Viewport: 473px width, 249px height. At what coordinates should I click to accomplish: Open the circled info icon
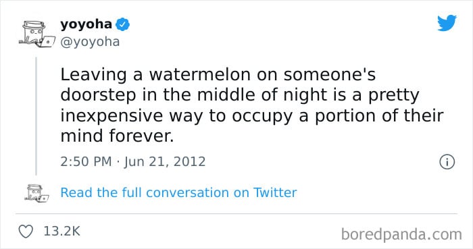pos(447,162)
